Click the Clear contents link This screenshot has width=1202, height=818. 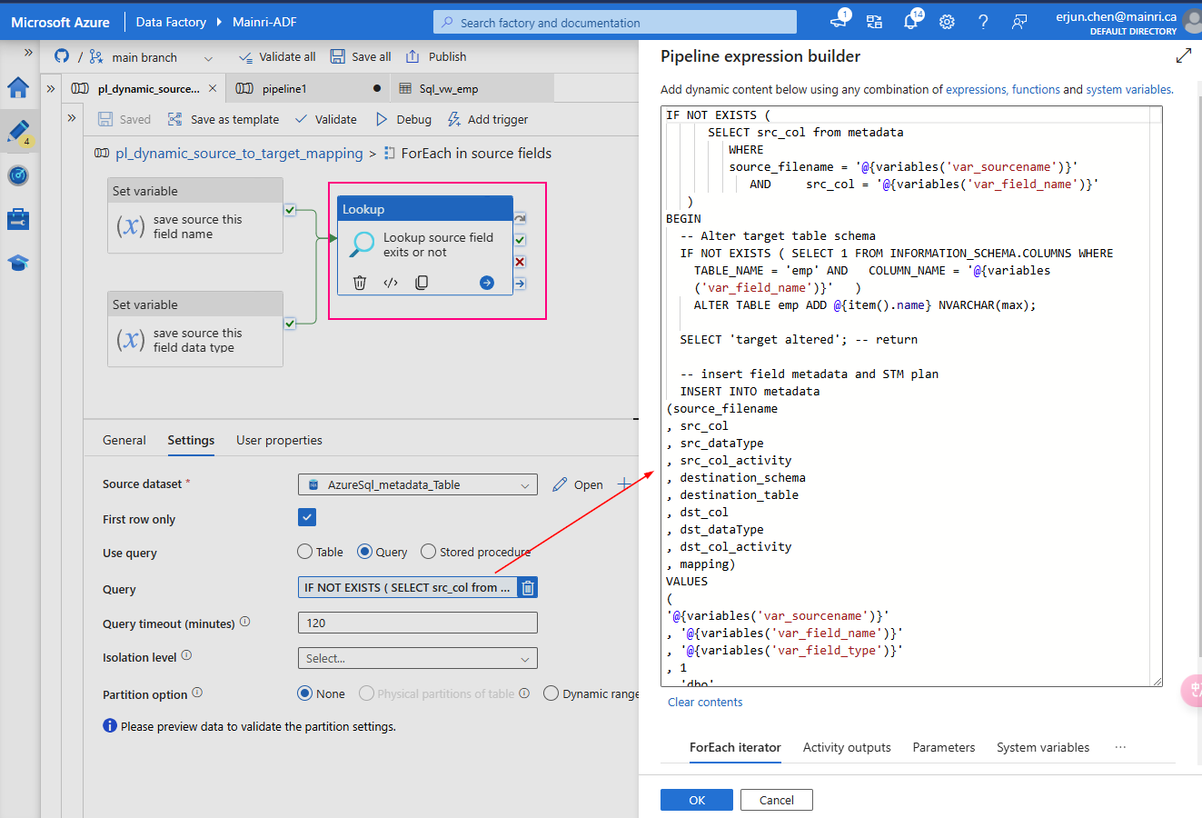click(x=705, y=701)
